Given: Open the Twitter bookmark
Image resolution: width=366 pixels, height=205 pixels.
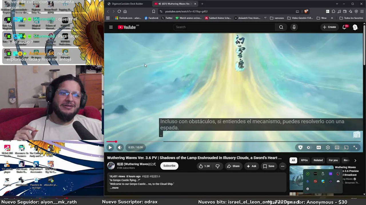Looking at the screenshot, I should coord(167,18).
